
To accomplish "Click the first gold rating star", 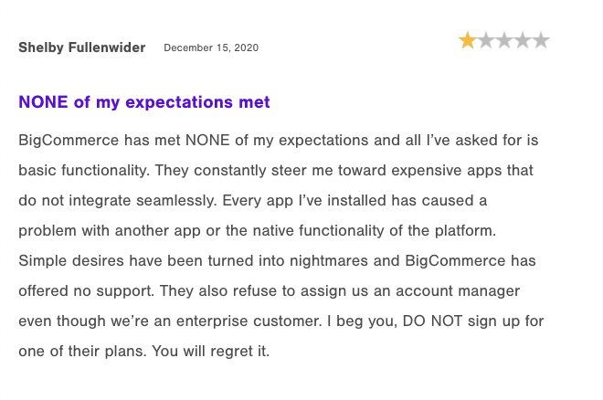I will click(x=467, y=40).
